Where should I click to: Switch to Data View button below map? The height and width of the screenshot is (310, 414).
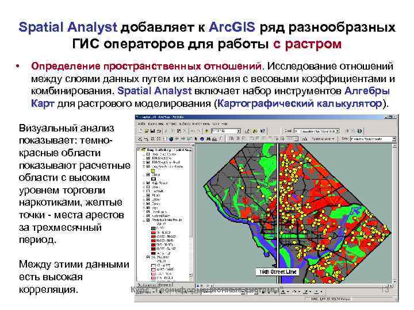198,285
